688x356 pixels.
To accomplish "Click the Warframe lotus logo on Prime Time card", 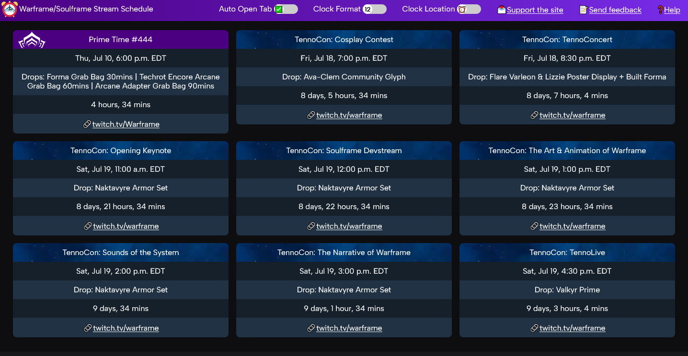I will 32,40.
